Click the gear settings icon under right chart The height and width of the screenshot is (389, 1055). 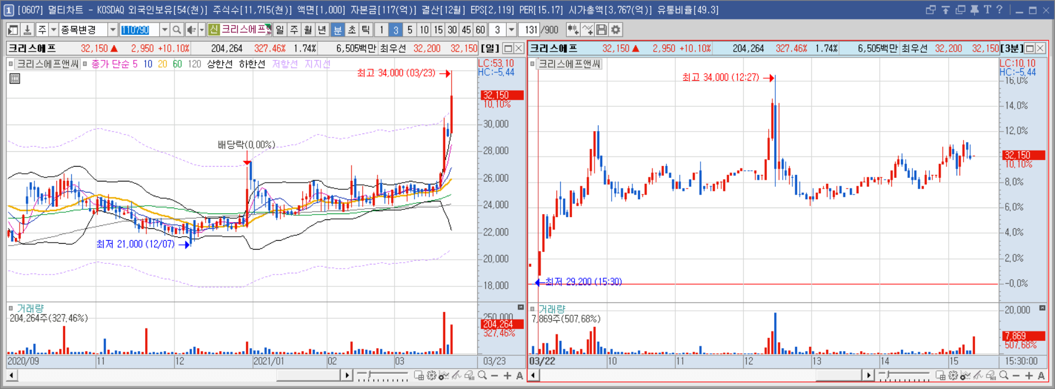click(953, 375)
